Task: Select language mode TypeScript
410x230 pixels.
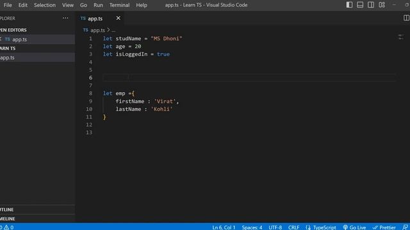Action: pyautogui.click(x=325, y=227)
